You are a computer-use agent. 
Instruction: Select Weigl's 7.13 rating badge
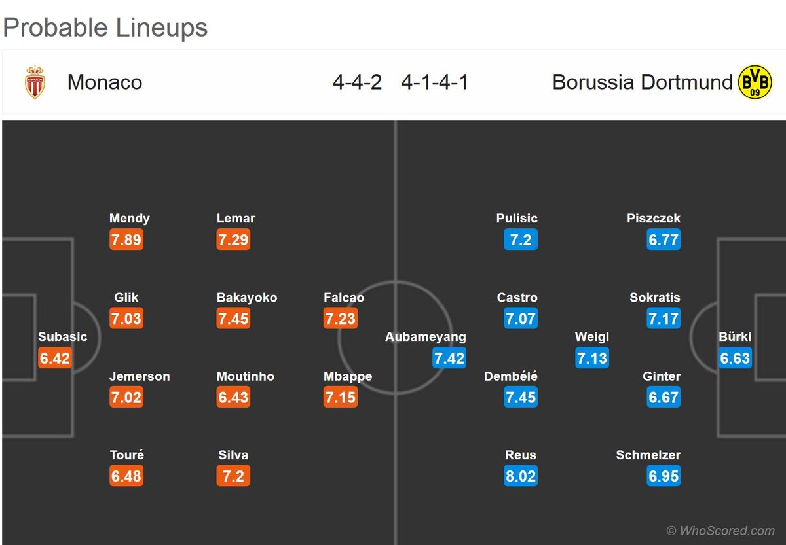point(592,358)
